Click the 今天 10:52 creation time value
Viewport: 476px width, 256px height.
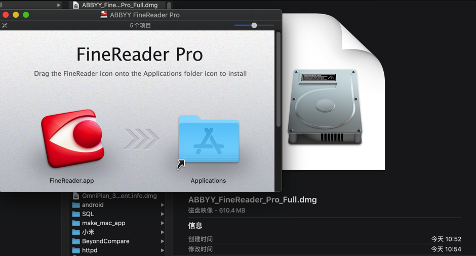coord(446,239)
